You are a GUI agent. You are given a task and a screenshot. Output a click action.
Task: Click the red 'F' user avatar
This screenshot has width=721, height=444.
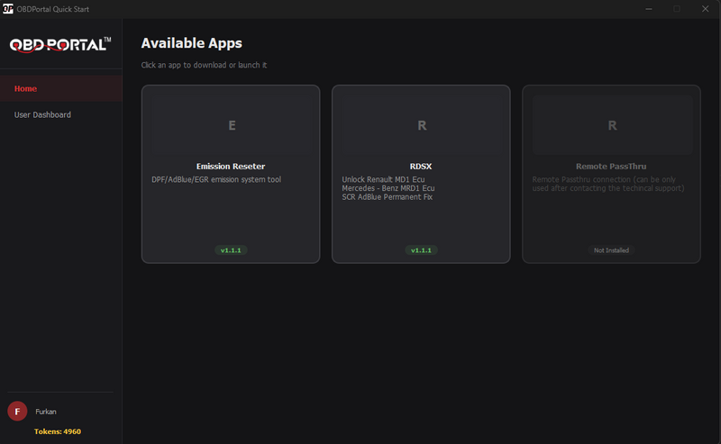tap(17, 412)
